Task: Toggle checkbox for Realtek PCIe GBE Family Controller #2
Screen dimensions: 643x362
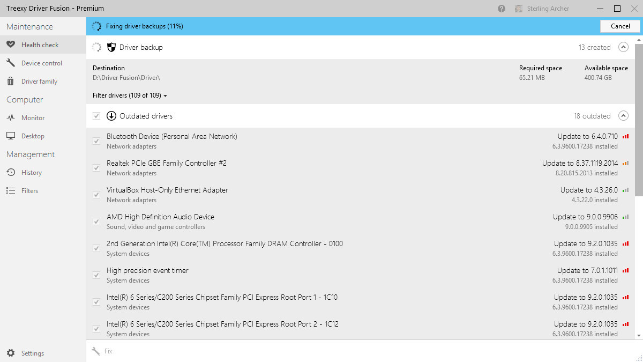Action: click(96, 168)
